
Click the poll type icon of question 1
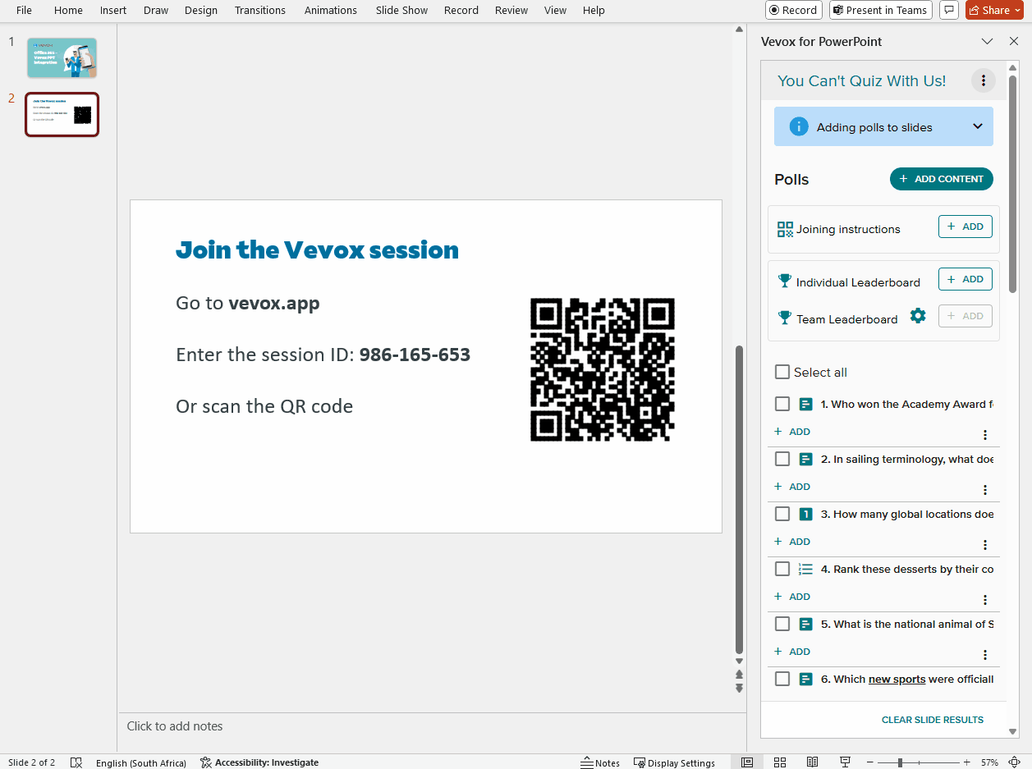point(806,405)
